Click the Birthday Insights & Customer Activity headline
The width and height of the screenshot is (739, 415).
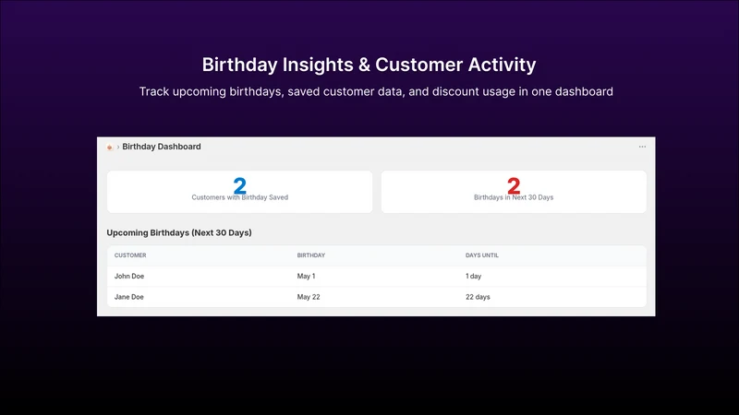tap(369, 65)
